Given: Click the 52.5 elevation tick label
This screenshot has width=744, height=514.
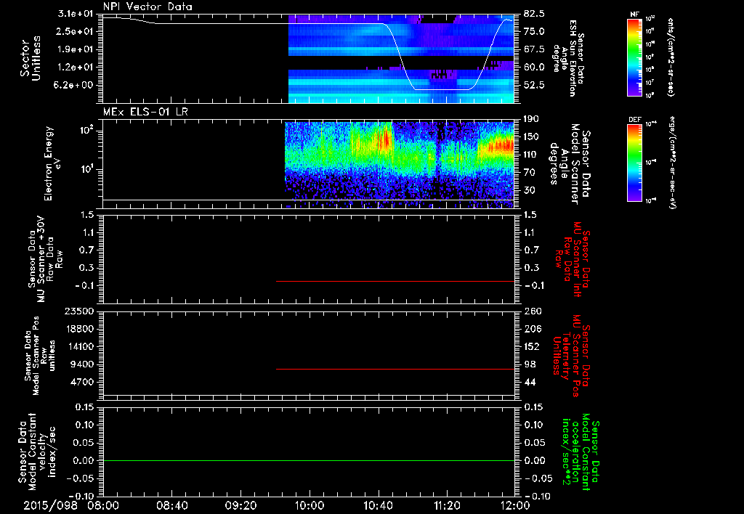Looking at the screenshot, I should [x=534, y=86].
